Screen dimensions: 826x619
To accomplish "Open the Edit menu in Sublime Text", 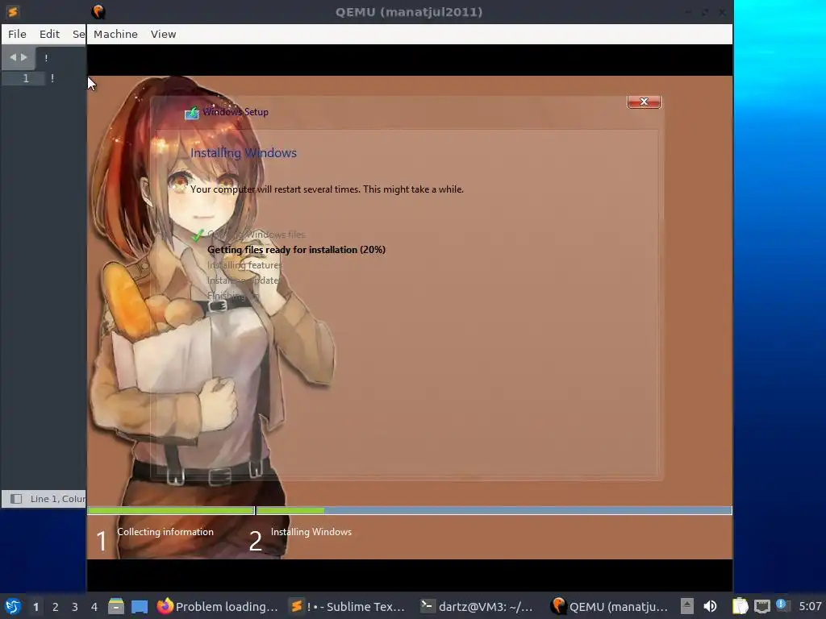I will [x=49, y=34].
